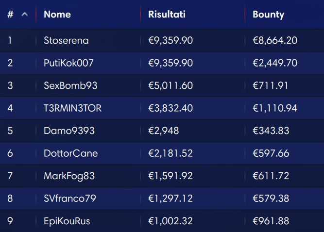Click Stoserena's bounty €8,664.20

[x=275, y=40]
